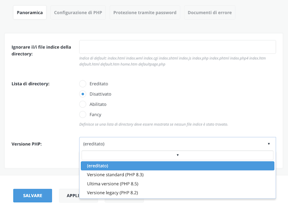Image resolution: width=288 pixels, height=209 pixels.
Task: Click the 'Ignorare il/i file indice' label
Action: click(x=41, y=51)
